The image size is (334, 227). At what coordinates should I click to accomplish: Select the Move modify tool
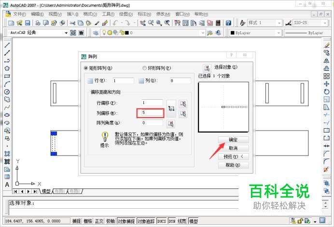coord(326,84)
